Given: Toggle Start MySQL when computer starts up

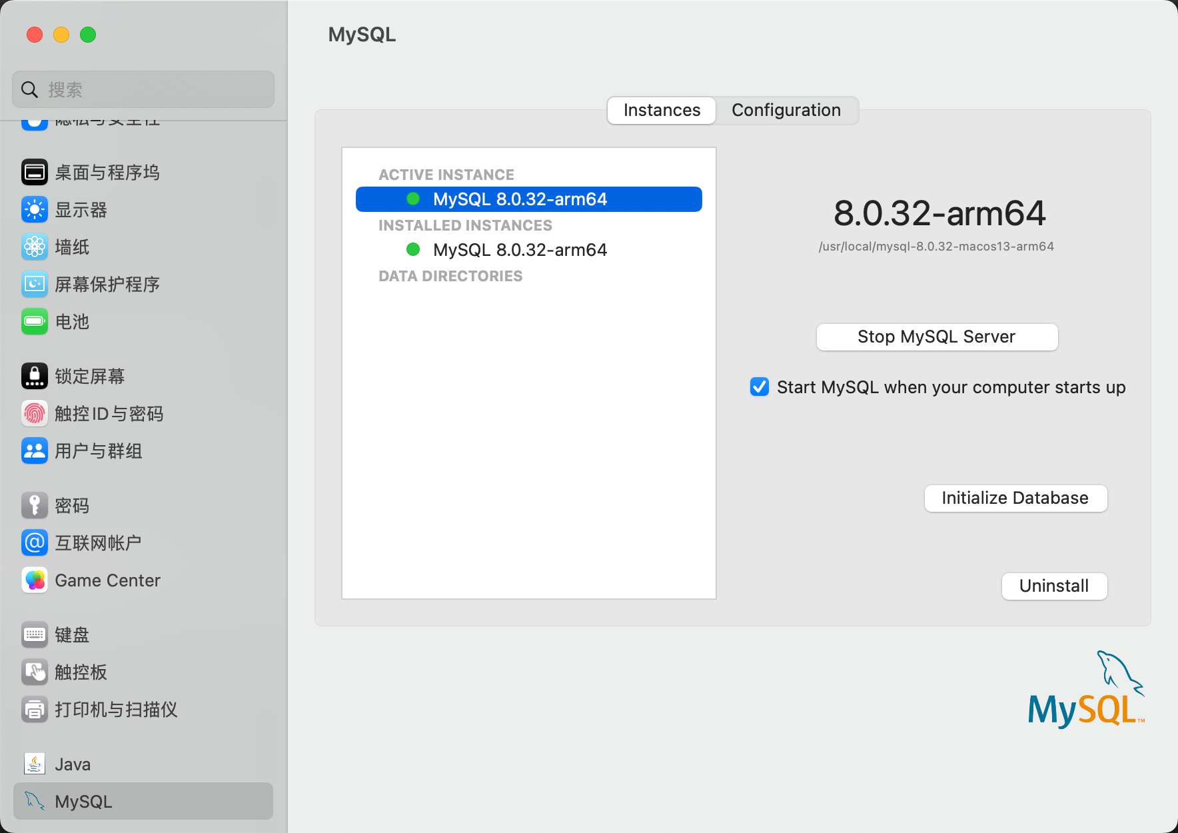Looking at the screenshot, I should pyautogui.click(x=760, y=387).
